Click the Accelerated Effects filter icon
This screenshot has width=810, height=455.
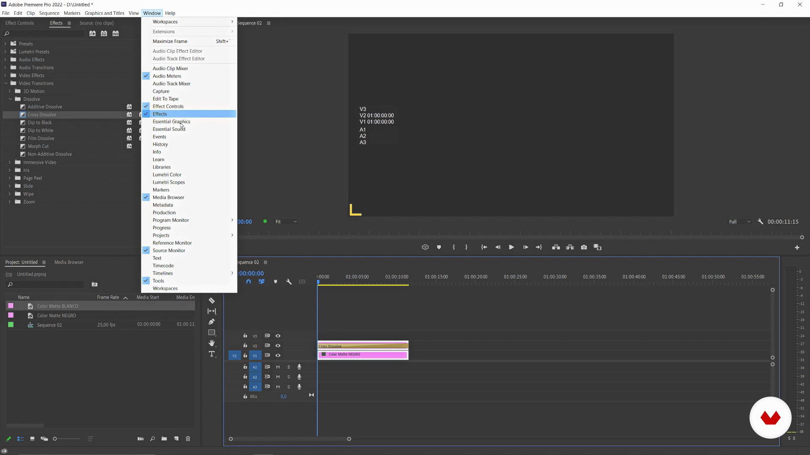click(92, 34)
